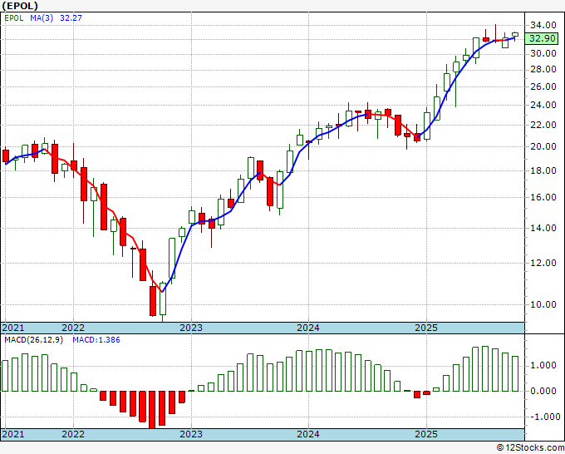This screenshot has width=565, height=454.
Task: Click 2021 on the price chart time axis
Action: click(13, 328)
